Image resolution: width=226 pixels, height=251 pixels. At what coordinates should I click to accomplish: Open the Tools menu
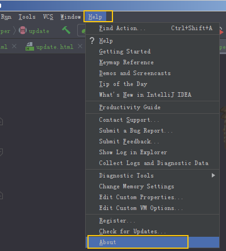coord(27,17)
